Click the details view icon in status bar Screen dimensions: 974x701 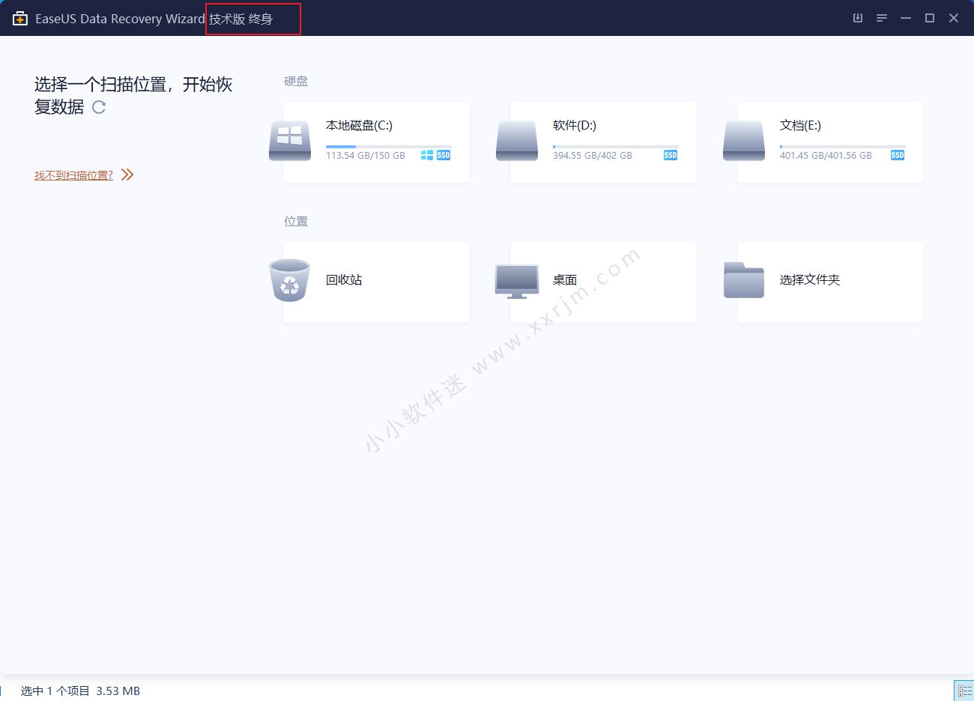tap(964, 691)
